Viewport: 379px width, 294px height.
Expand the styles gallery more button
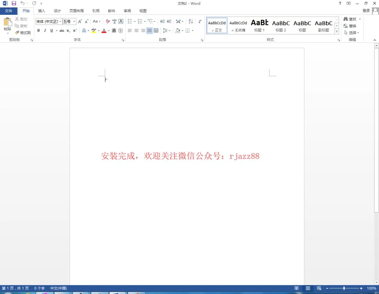pos(337,32)
